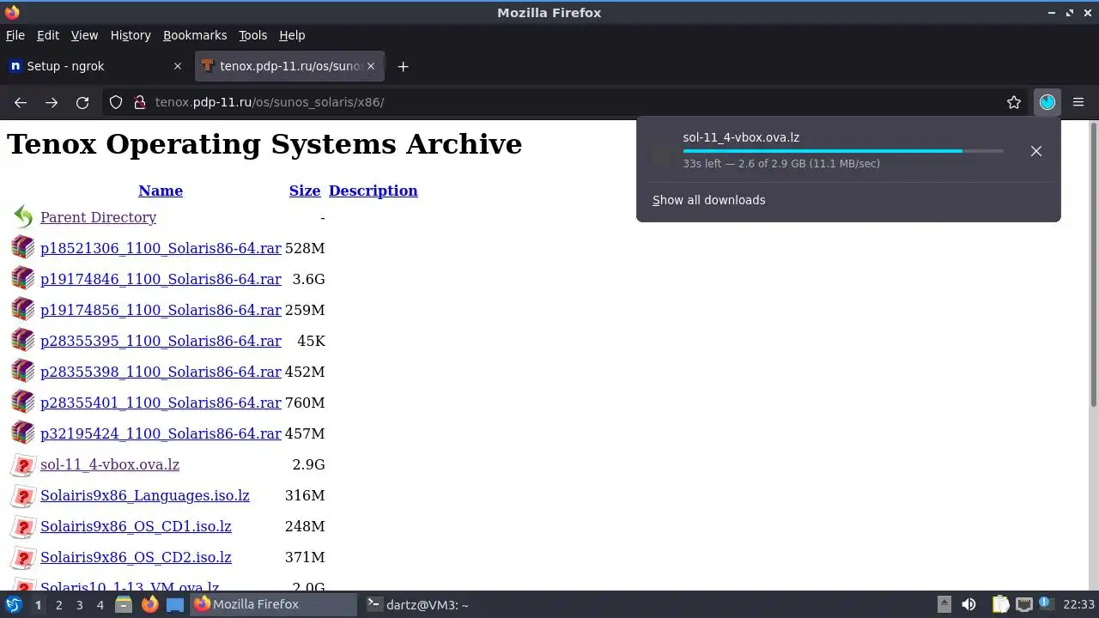
Task: Open the Firefox hamburger application menu
Action: (x=1078, y=102)
